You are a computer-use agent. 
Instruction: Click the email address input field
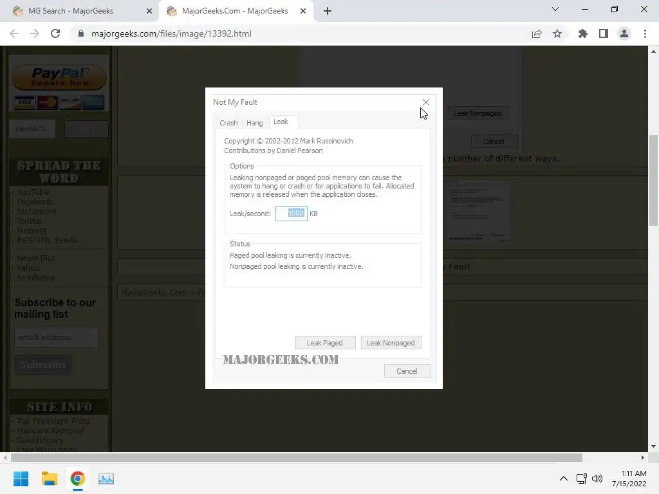pyautogui.click(x=57, y=337)
